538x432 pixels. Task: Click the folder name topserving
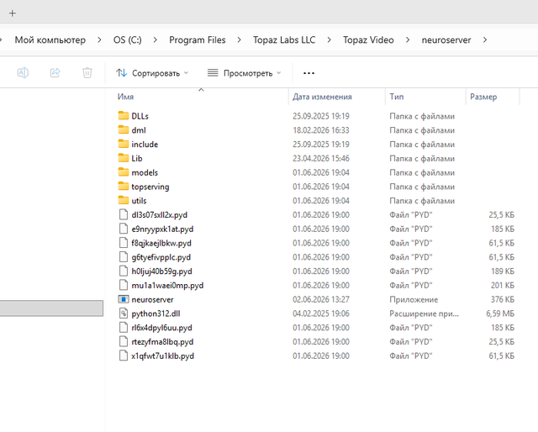point(150,187)
